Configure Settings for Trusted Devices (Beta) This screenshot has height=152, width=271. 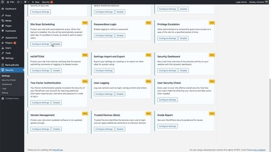pos(104,129)
